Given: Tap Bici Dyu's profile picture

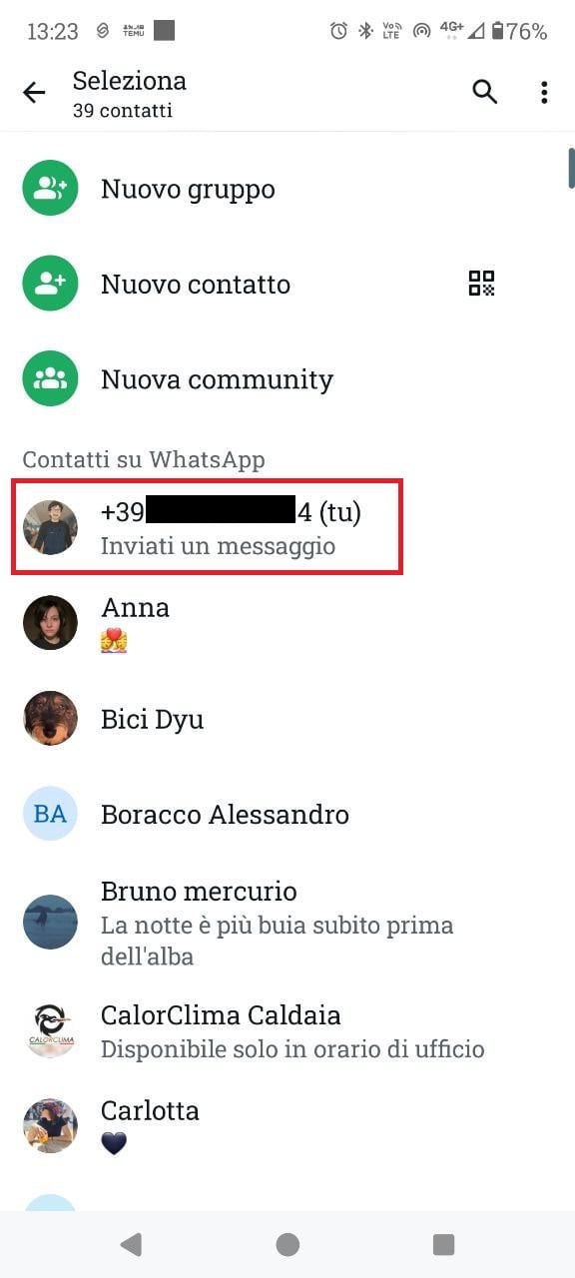Looking at the screenshot, I should coord(51,719).
